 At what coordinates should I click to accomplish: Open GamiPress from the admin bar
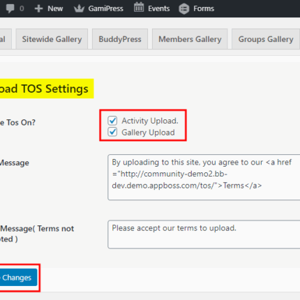point(98,8)
